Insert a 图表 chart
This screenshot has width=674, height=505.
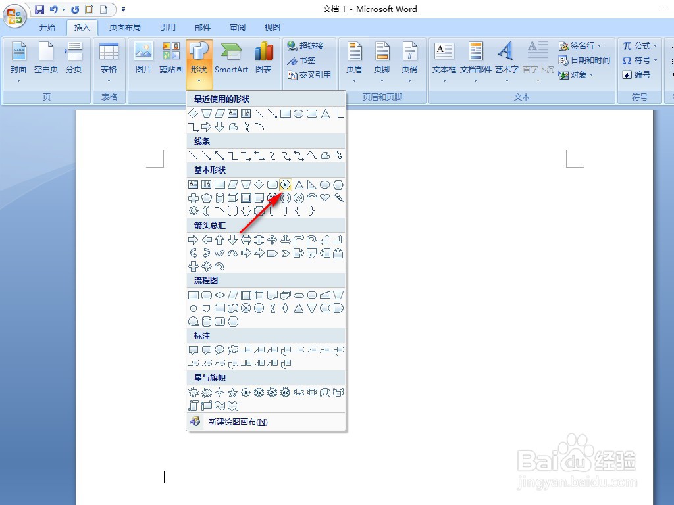(x=263, y=58)
